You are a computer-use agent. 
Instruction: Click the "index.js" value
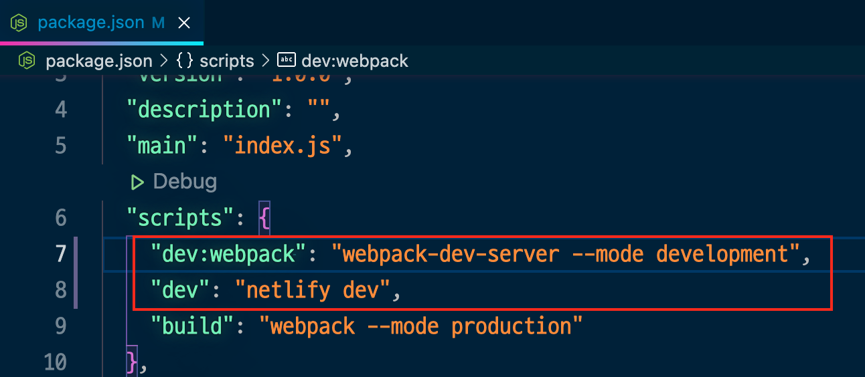click(x=283, y=146)
